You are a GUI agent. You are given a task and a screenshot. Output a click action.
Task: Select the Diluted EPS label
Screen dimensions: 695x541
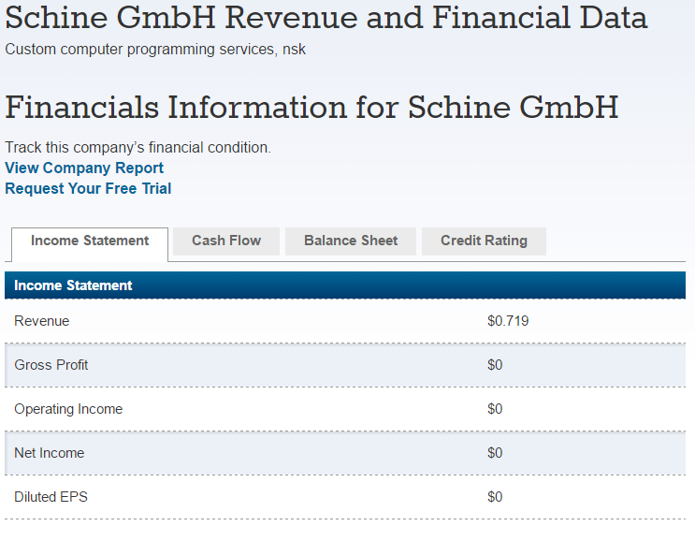(x=51, y=497)
